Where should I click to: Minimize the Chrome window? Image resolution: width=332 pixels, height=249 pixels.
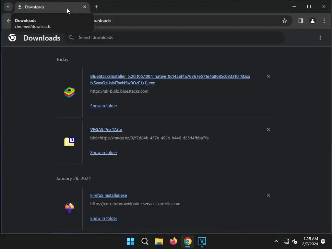coord(294,6)
